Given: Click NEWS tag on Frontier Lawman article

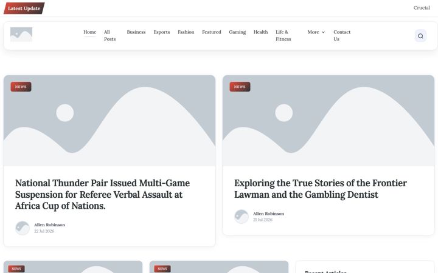Looking at the screenshot, I should tap(240, 87).
